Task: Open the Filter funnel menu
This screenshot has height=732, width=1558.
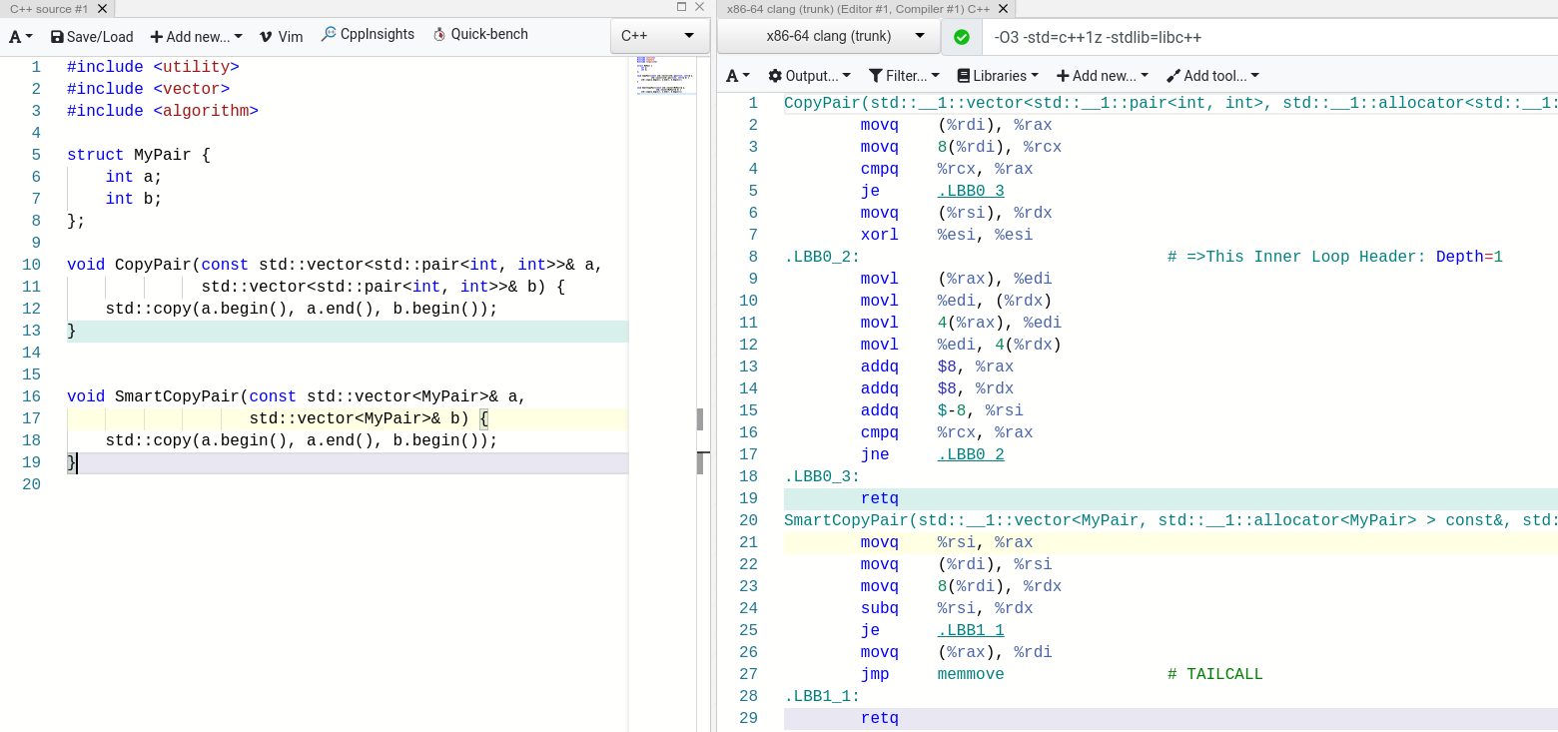Action: (905, 76)
